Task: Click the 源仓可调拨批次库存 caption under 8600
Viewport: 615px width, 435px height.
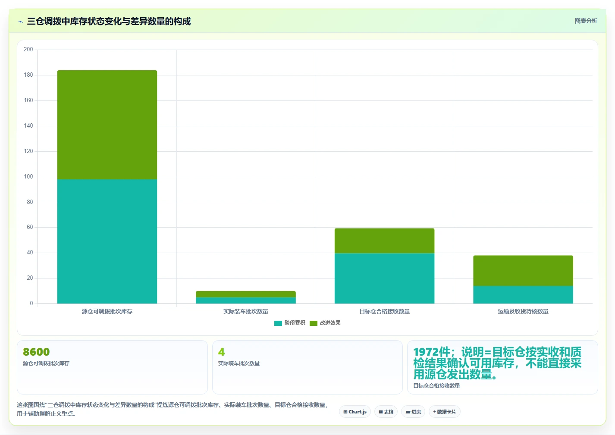Action: pyautogui.click(x=46, y=363)
